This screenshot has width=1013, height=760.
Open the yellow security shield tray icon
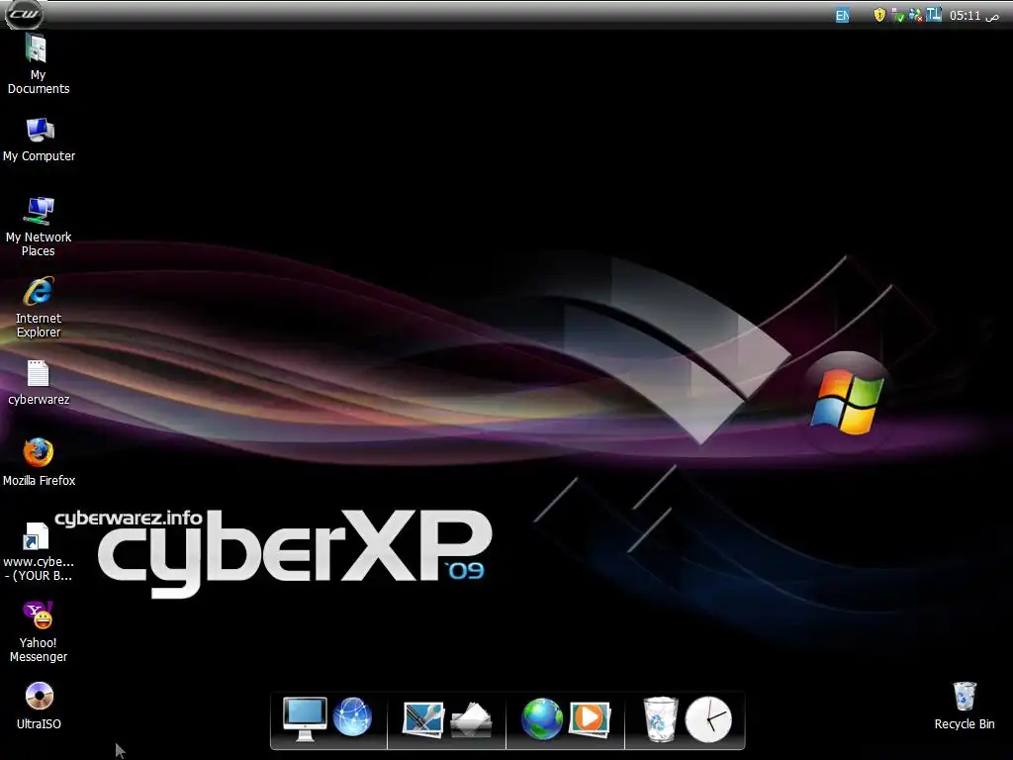point(879,15)
